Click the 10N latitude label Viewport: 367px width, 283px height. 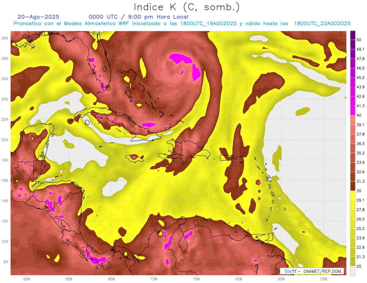[x=5, y=241]
